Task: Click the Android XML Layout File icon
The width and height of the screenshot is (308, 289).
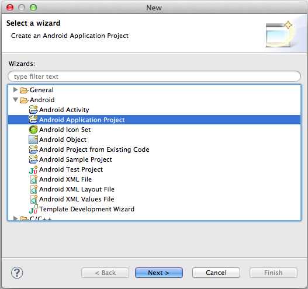Action: pos(34,189)
